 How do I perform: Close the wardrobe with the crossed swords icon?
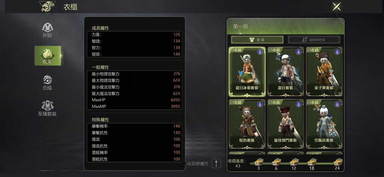pos(337,7)
